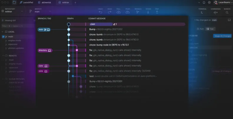Click the Undo toolbar icon
The height and width of the screenshot is (119, 233).
point(101,12)
